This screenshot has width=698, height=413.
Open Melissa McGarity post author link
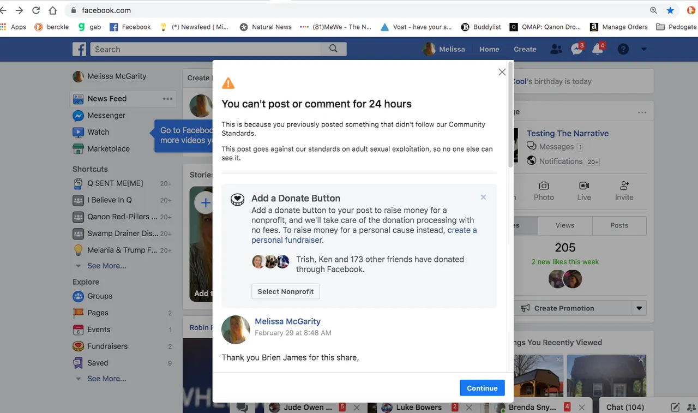[x=287, y=321]
